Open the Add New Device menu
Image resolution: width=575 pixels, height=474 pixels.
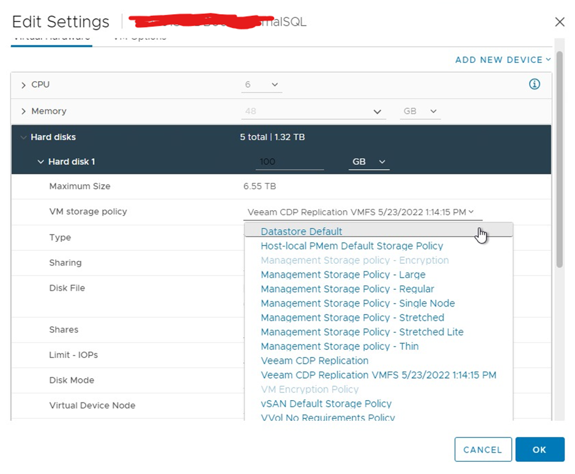pos(503,60)
